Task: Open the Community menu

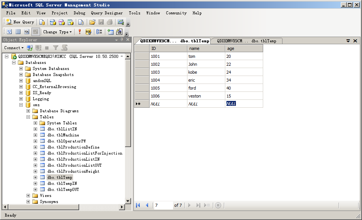Action: coord(176,13)
